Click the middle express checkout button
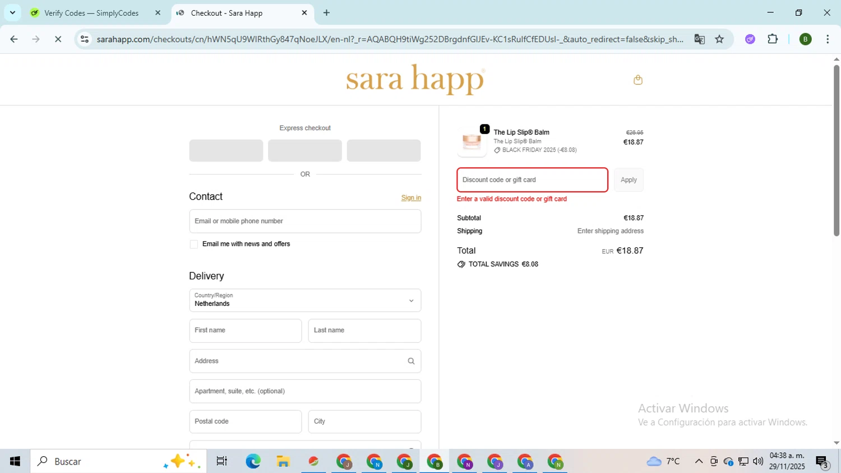Image resolution: width=841 pixels, height=473 pixels. pyautogui.click(x=305, y=150)
